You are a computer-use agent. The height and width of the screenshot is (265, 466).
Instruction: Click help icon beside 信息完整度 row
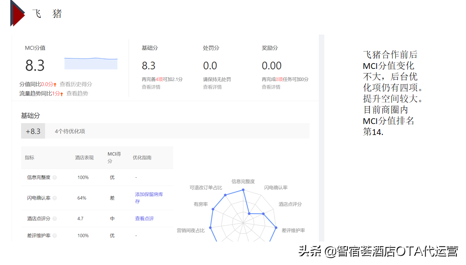point(55,177)
